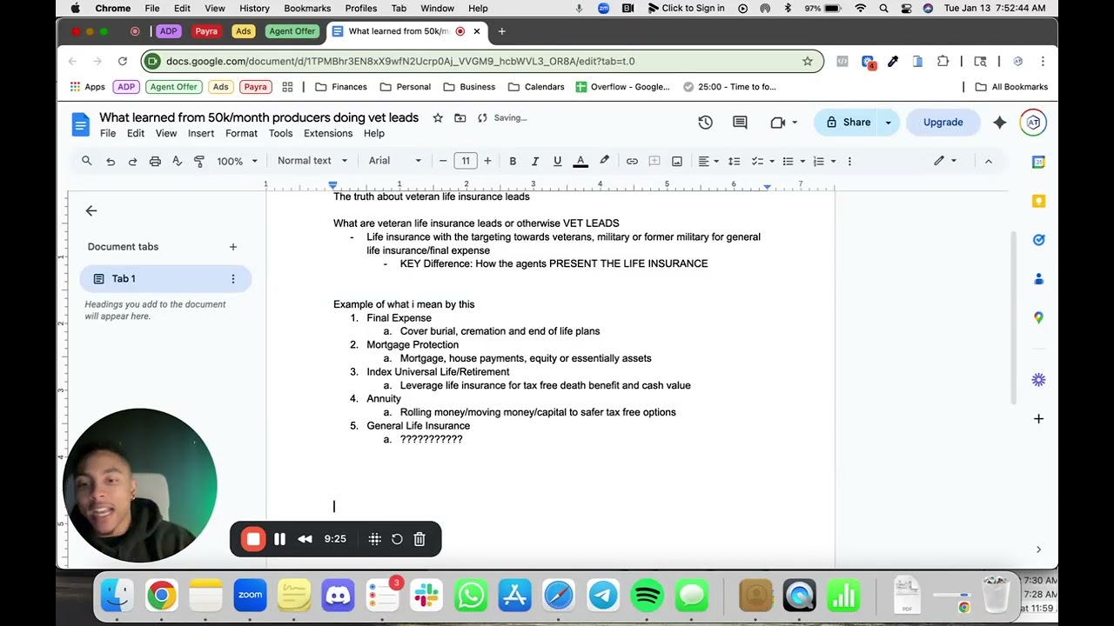Restart the recording
This screenshot has width=1114, height=626.
pyautogui.click(x=397, y=539)
